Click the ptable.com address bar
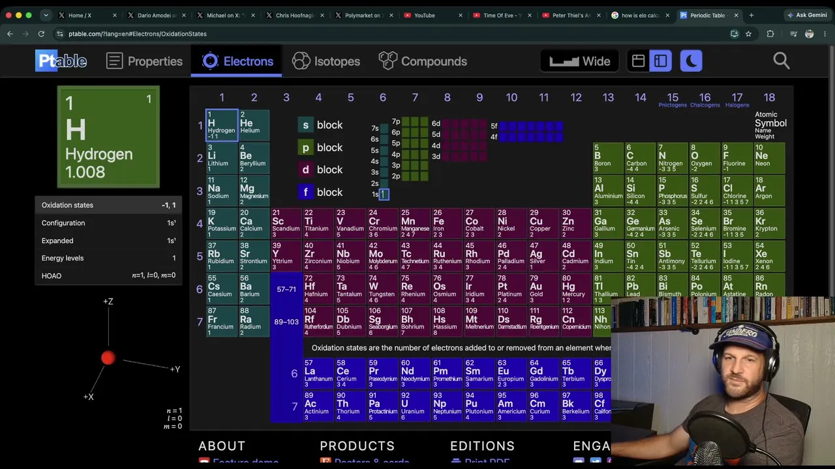The width and height of the screenshot is (835, 469). coord(391,33)
